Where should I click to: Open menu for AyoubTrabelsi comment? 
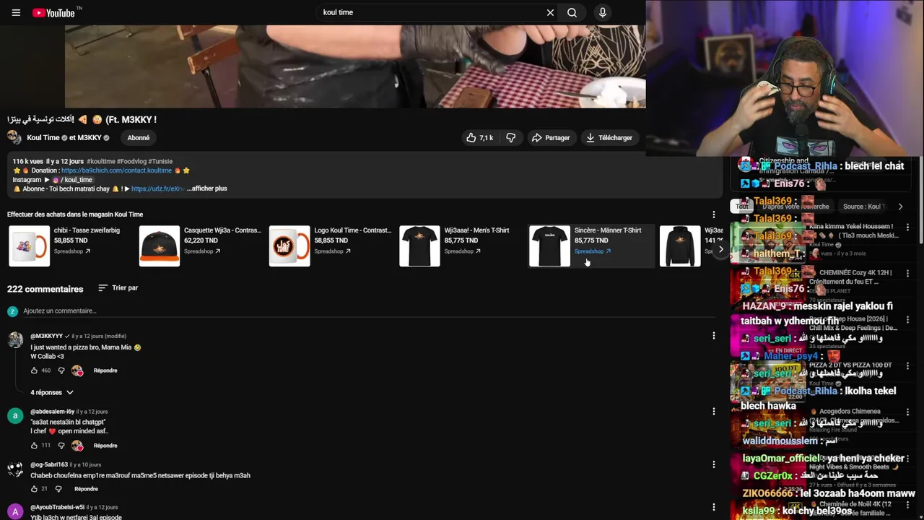[x=713, y=507]
